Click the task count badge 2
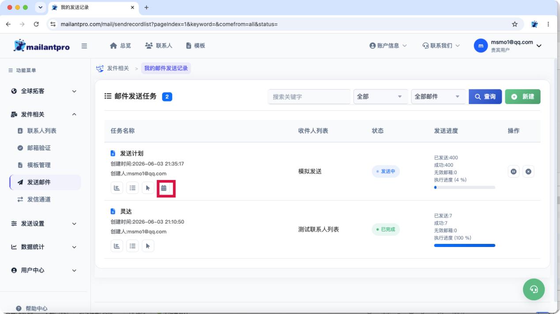This screenshot has height=314, width=560. pyautogui.click(x=167, y=97)
